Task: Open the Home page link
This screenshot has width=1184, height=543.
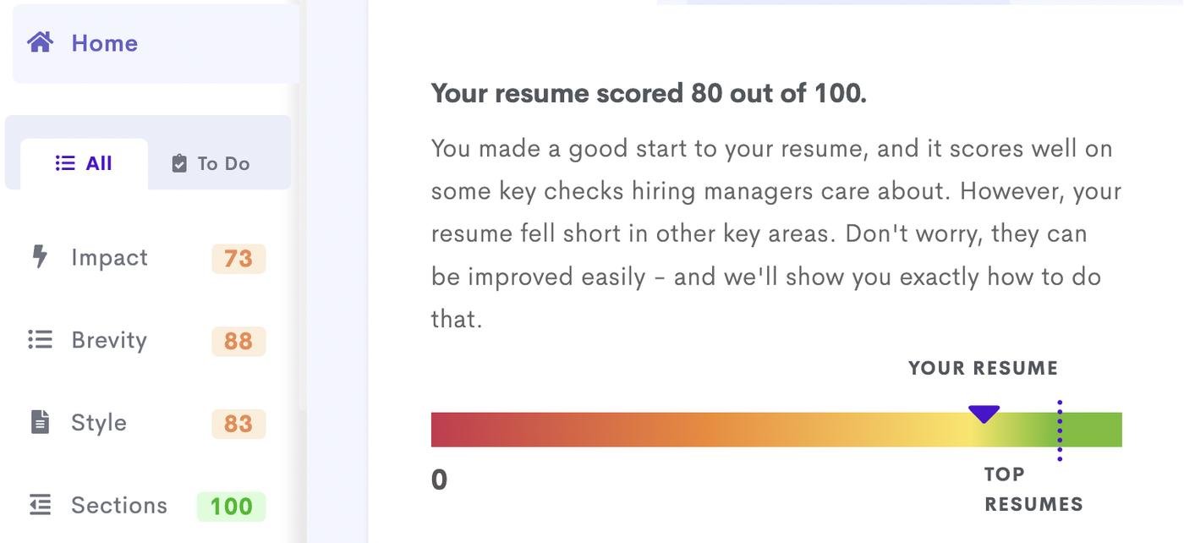Action: coord(104,43)
